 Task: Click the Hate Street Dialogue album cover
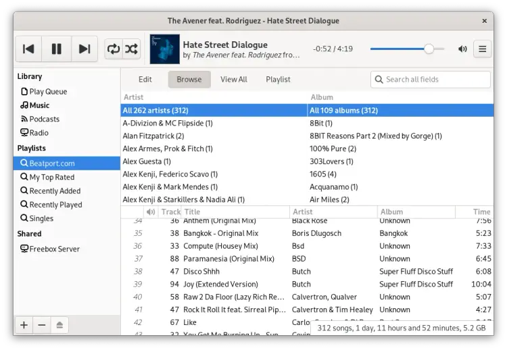coord(164,49)
